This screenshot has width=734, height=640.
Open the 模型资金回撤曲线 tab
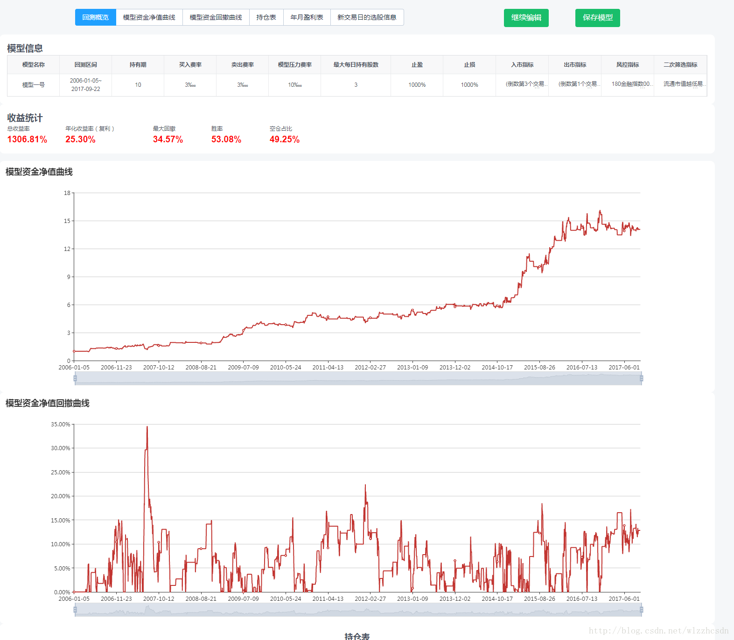(x=216, y=17)
